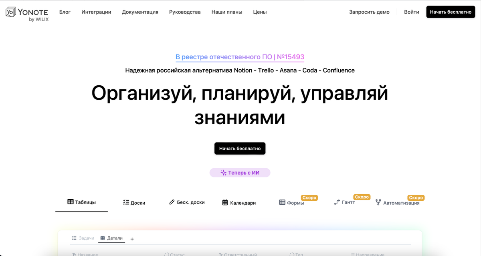The image size is (481, 256).
Task: Click the Скоро badge on Формы
Action: click(x=309, y=198)
